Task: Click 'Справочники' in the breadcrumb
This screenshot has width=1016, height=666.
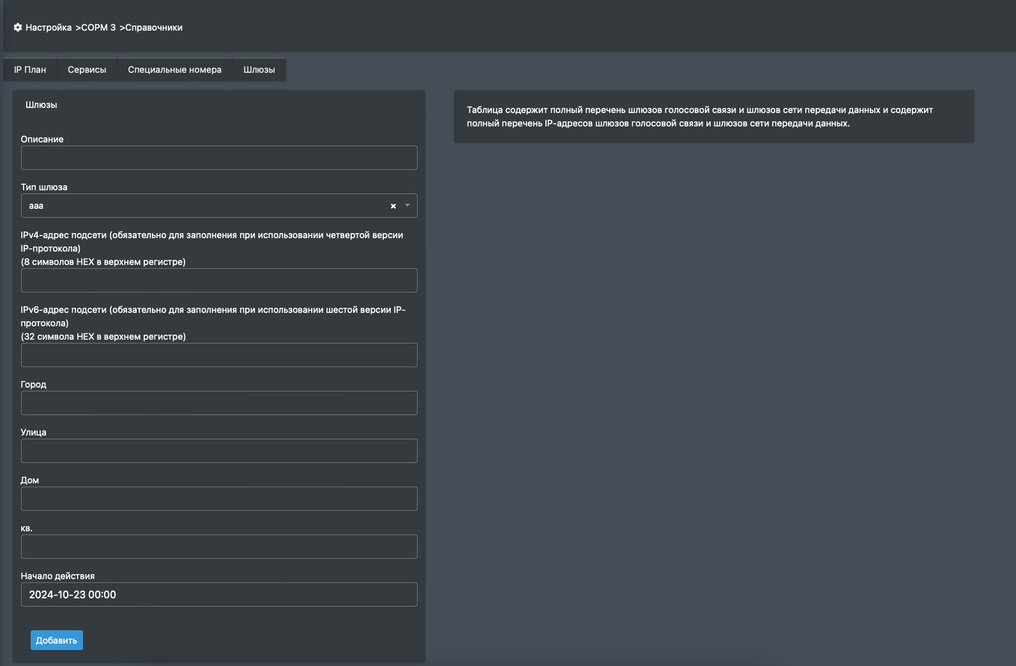Action: pyautogui.click(x=154, y=27)
